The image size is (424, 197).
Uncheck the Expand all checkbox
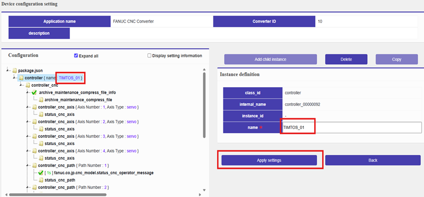(x=76, y=56)
